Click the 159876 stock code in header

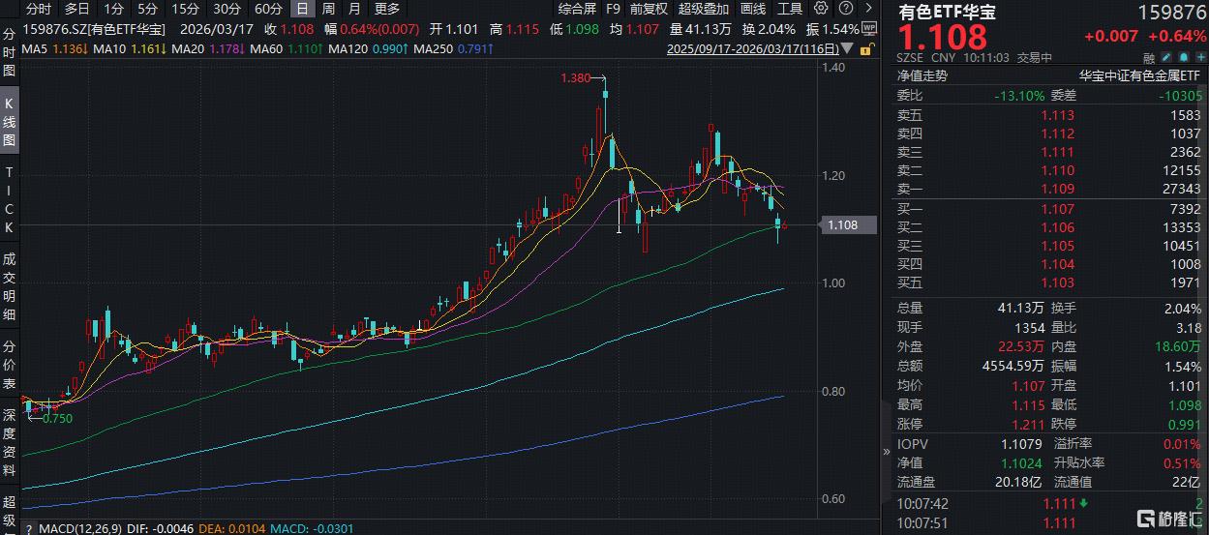pos(1170,14)
